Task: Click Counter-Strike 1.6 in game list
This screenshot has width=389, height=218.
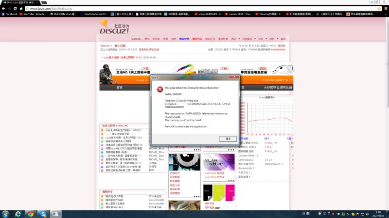Action: [x=248, y=156]
